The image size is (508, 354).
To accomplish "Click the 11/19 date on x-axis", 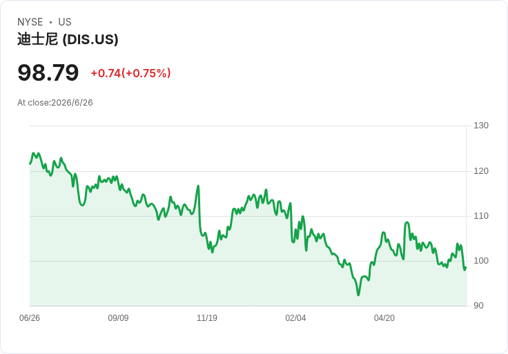I will click(x=207, y=318).
